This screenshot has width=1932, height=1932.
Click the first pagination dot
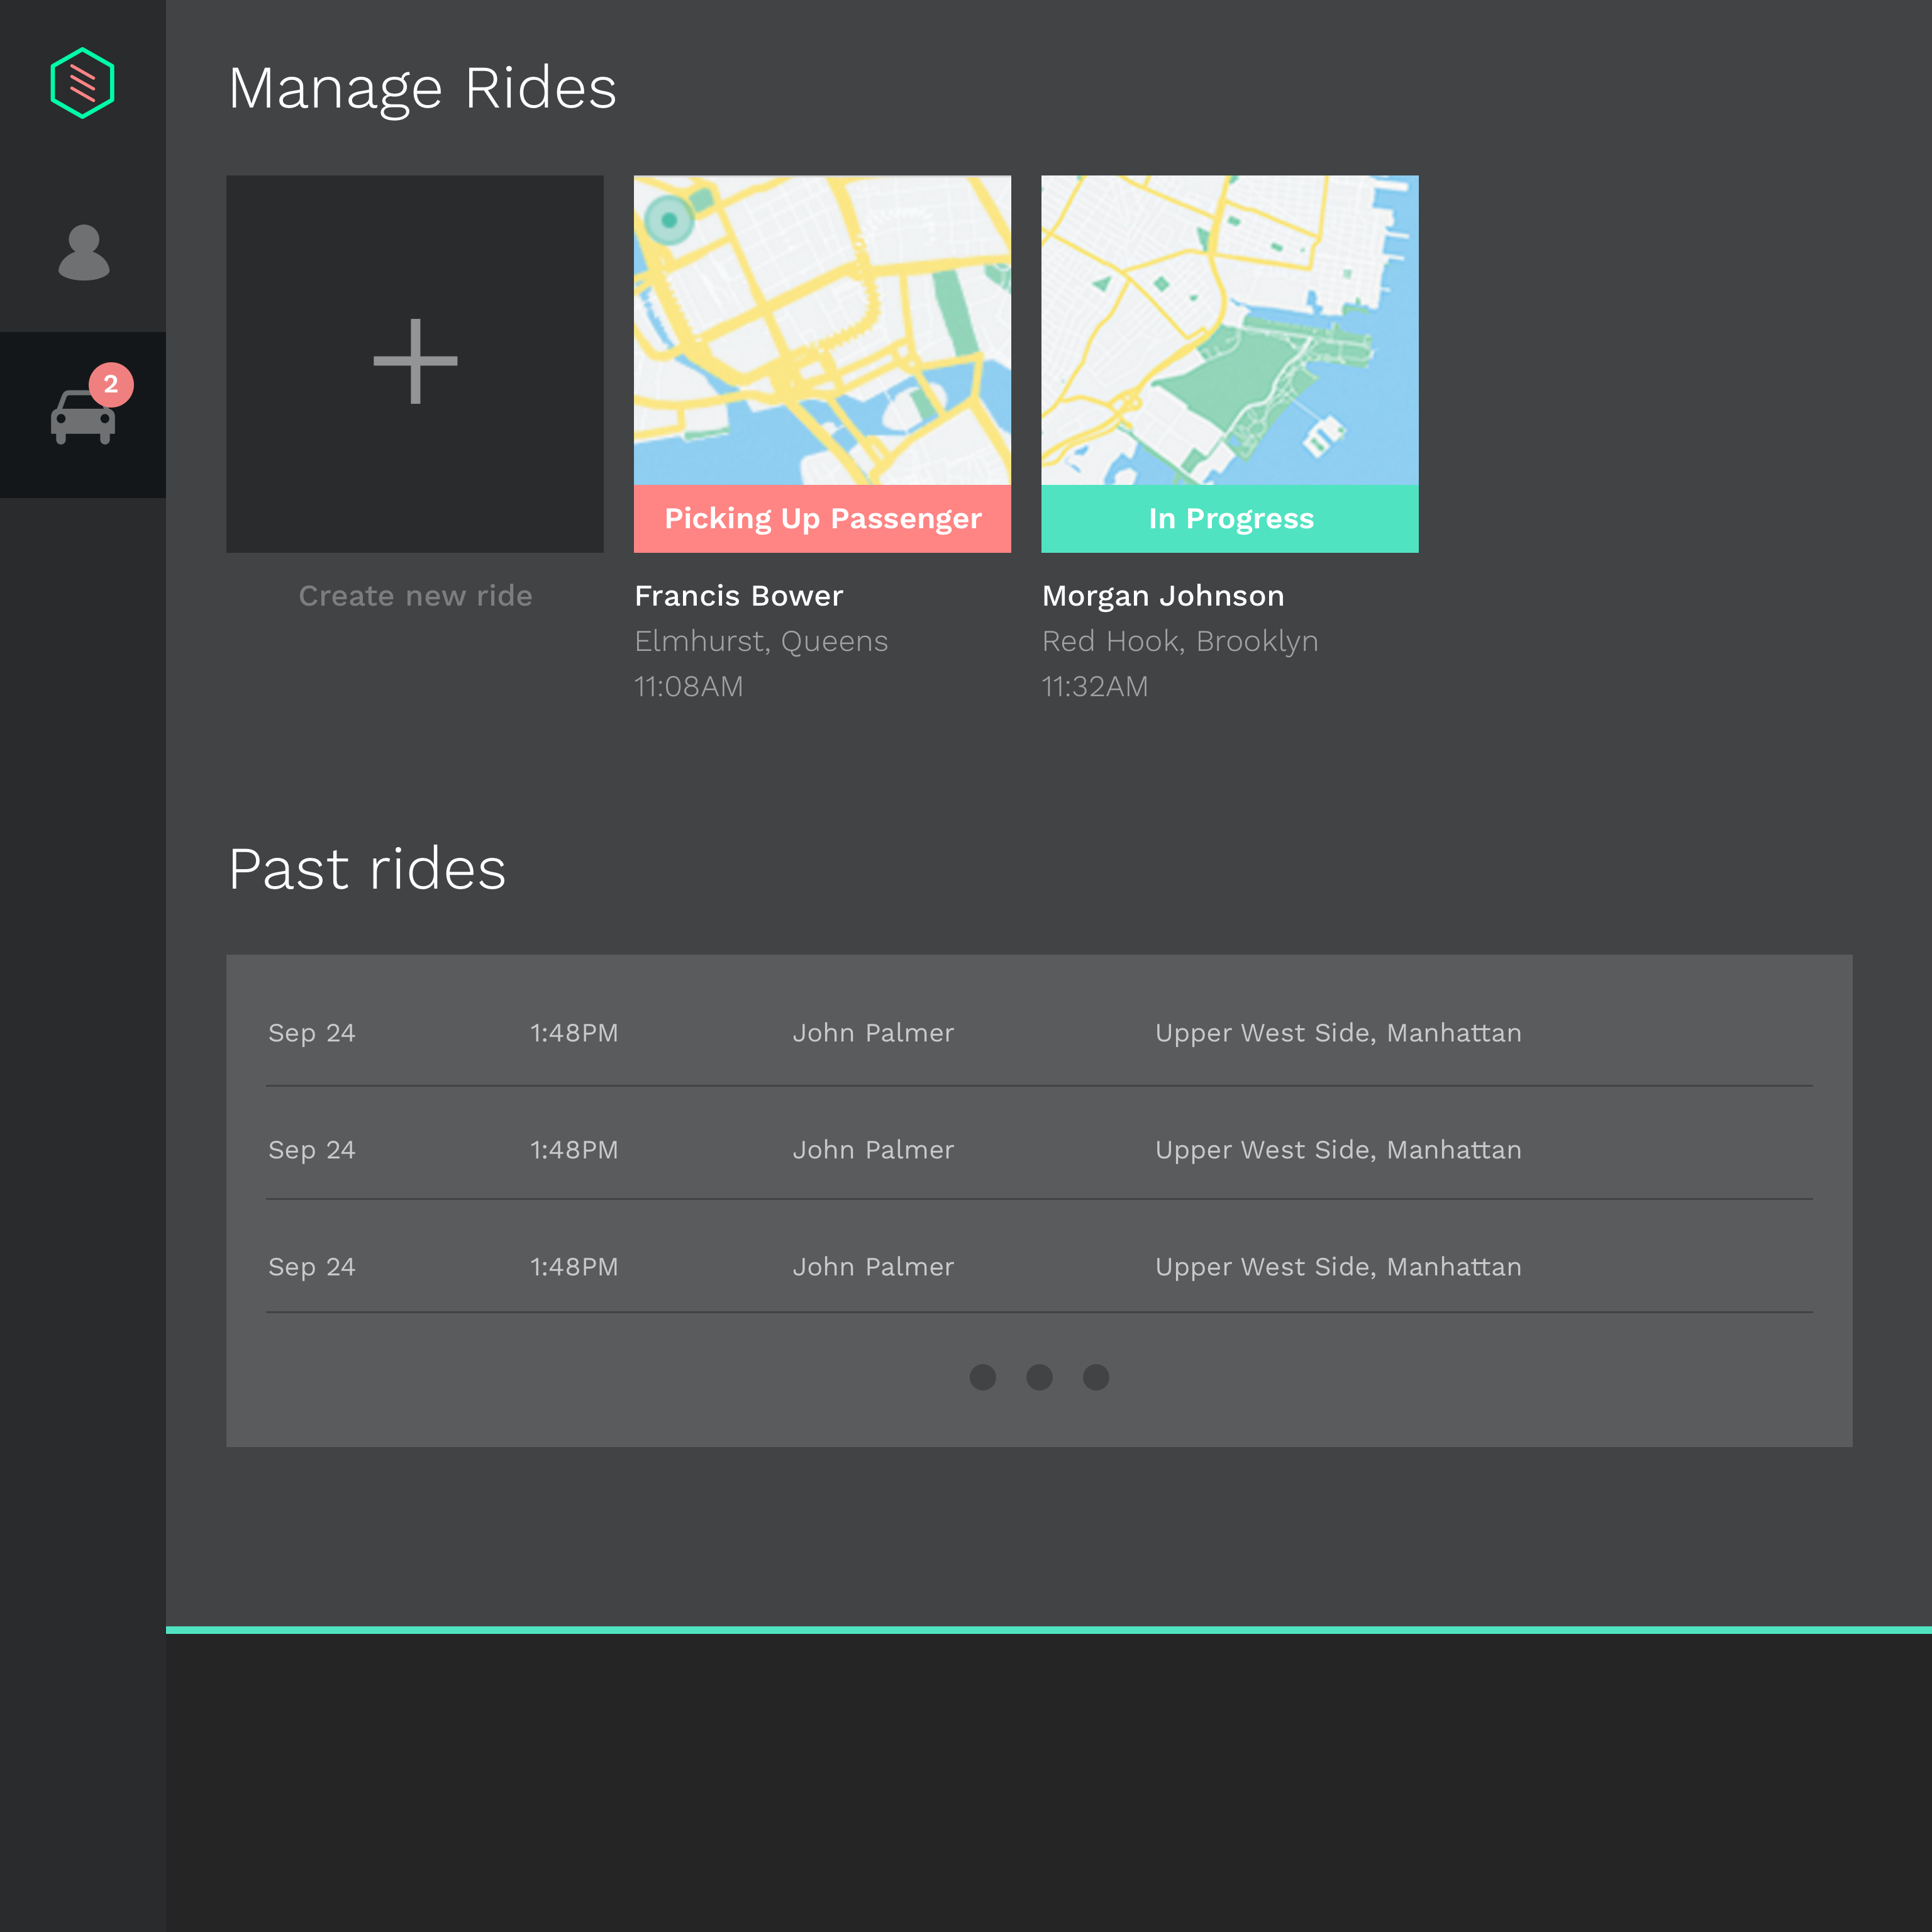[982, 1377]
